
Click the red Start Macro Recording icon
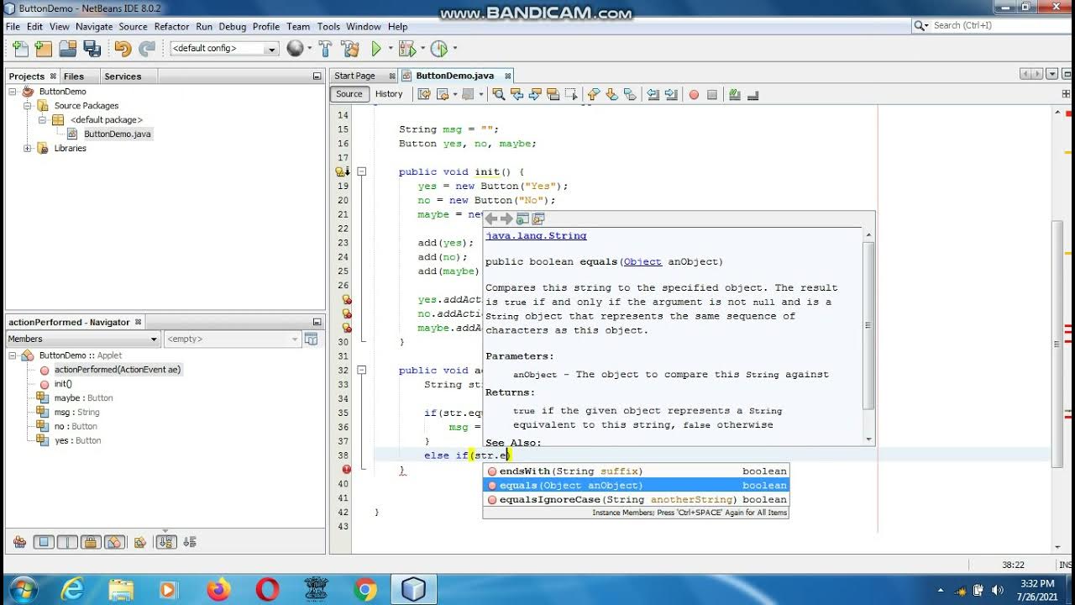pos(694,94)
